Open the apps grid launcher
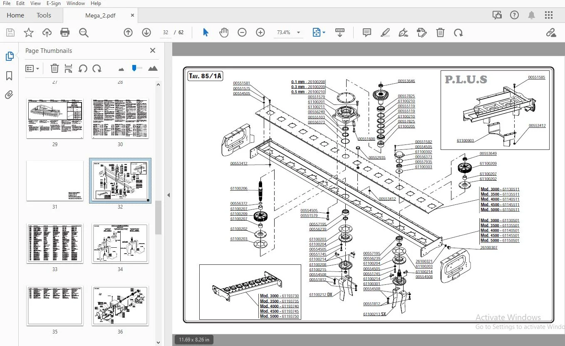The height and width of the screenshot is (346, 565). [x=549, y=15]
